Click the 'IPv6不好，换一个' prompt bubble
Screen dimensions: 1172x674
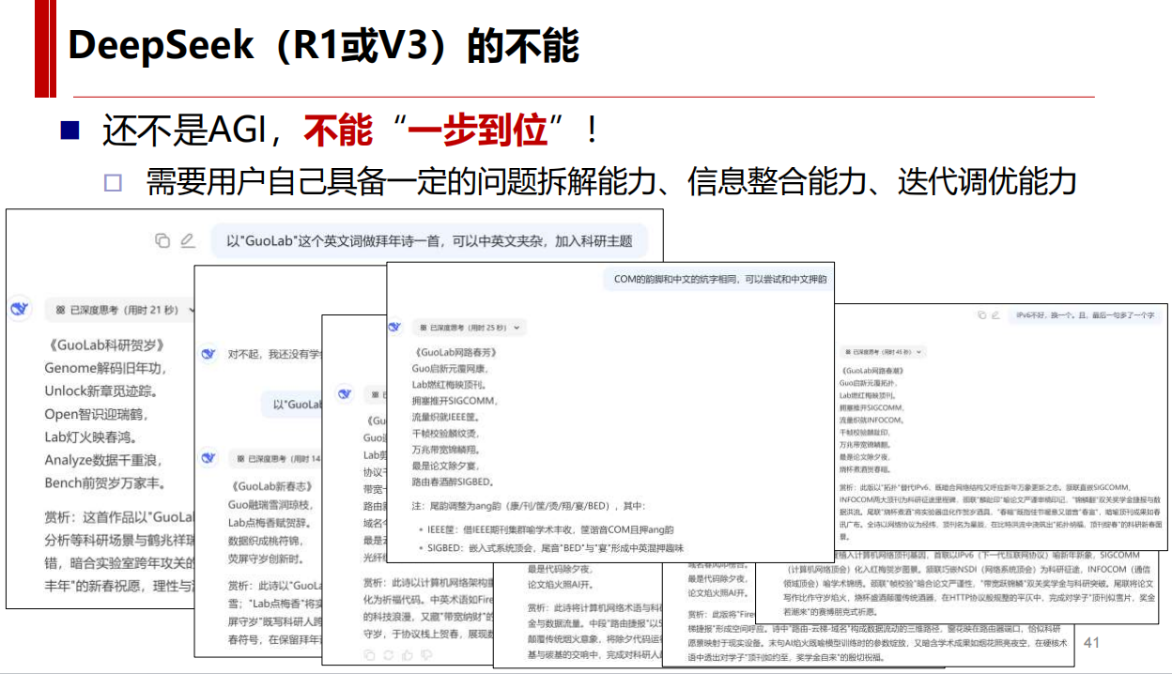[x=1084, y=316]
